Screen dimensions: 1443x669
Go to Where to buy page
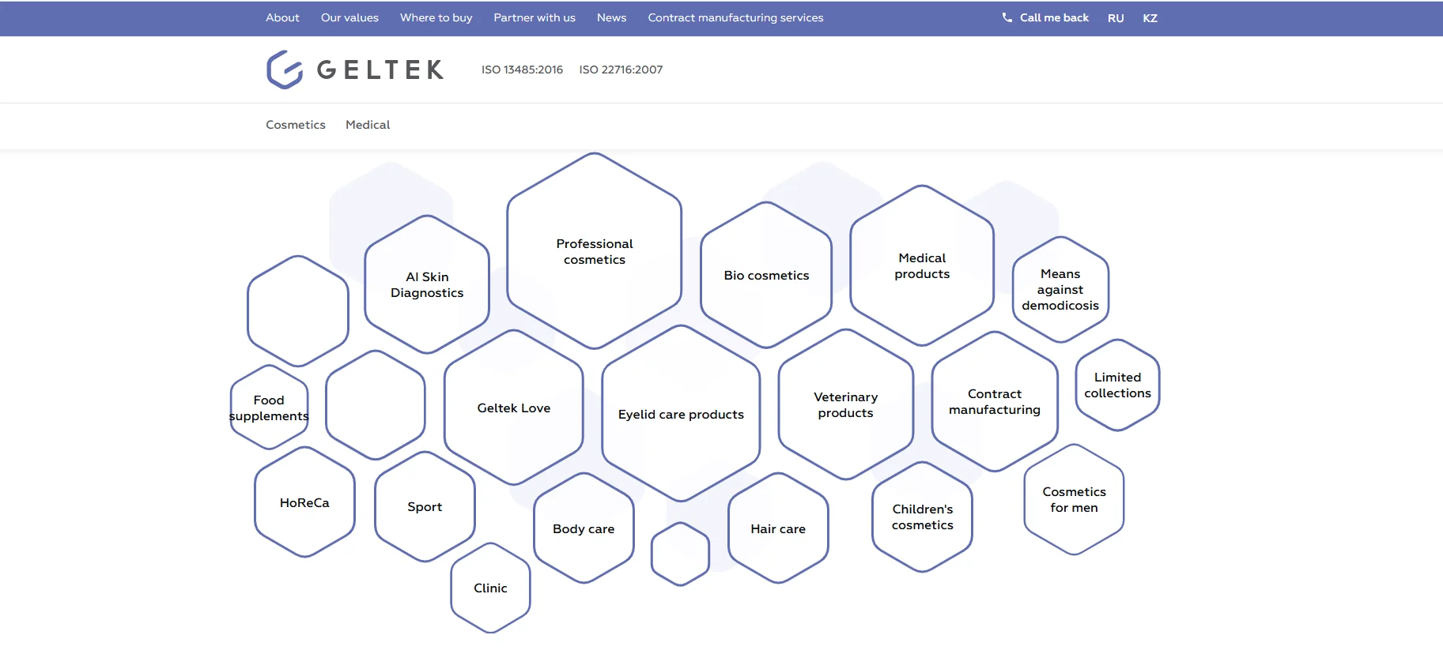436,17
